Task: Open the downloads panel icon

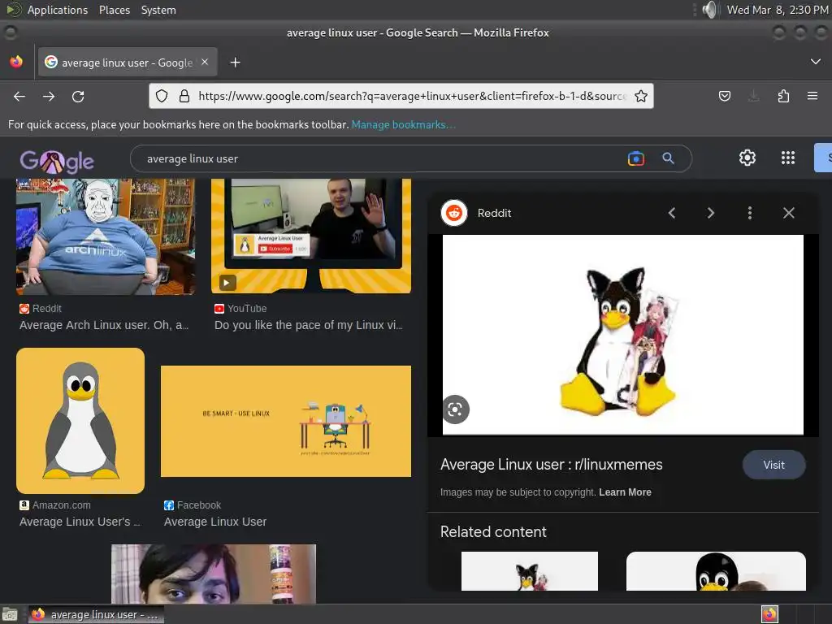Action: click(753, 96)
